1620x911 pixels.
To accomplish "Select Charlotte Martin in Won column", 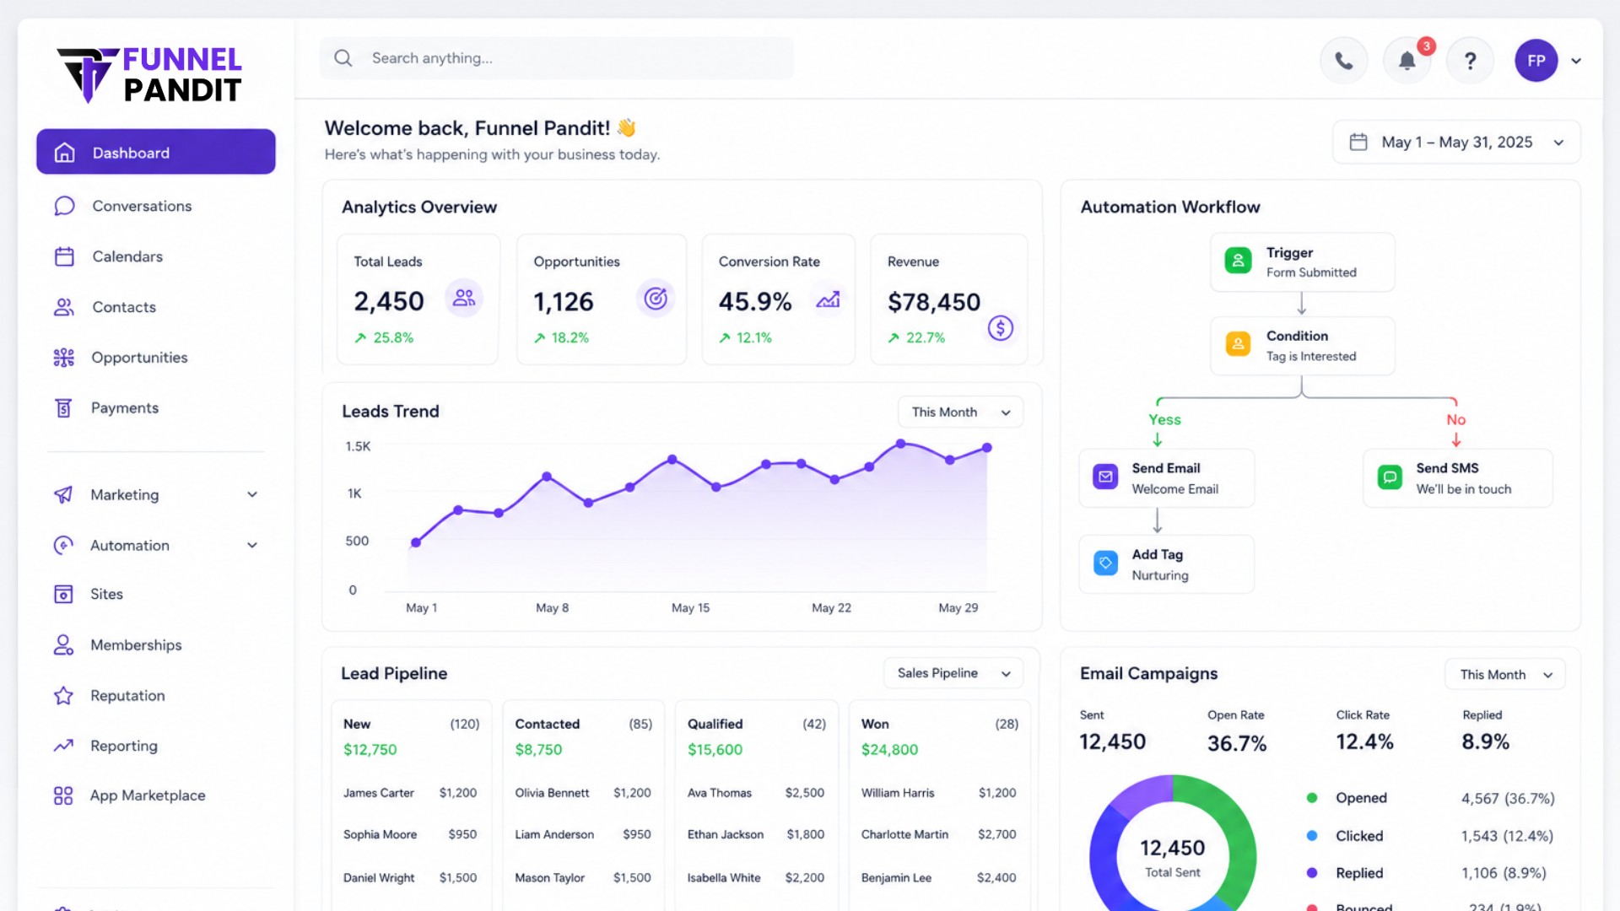I will pos(938,834).
